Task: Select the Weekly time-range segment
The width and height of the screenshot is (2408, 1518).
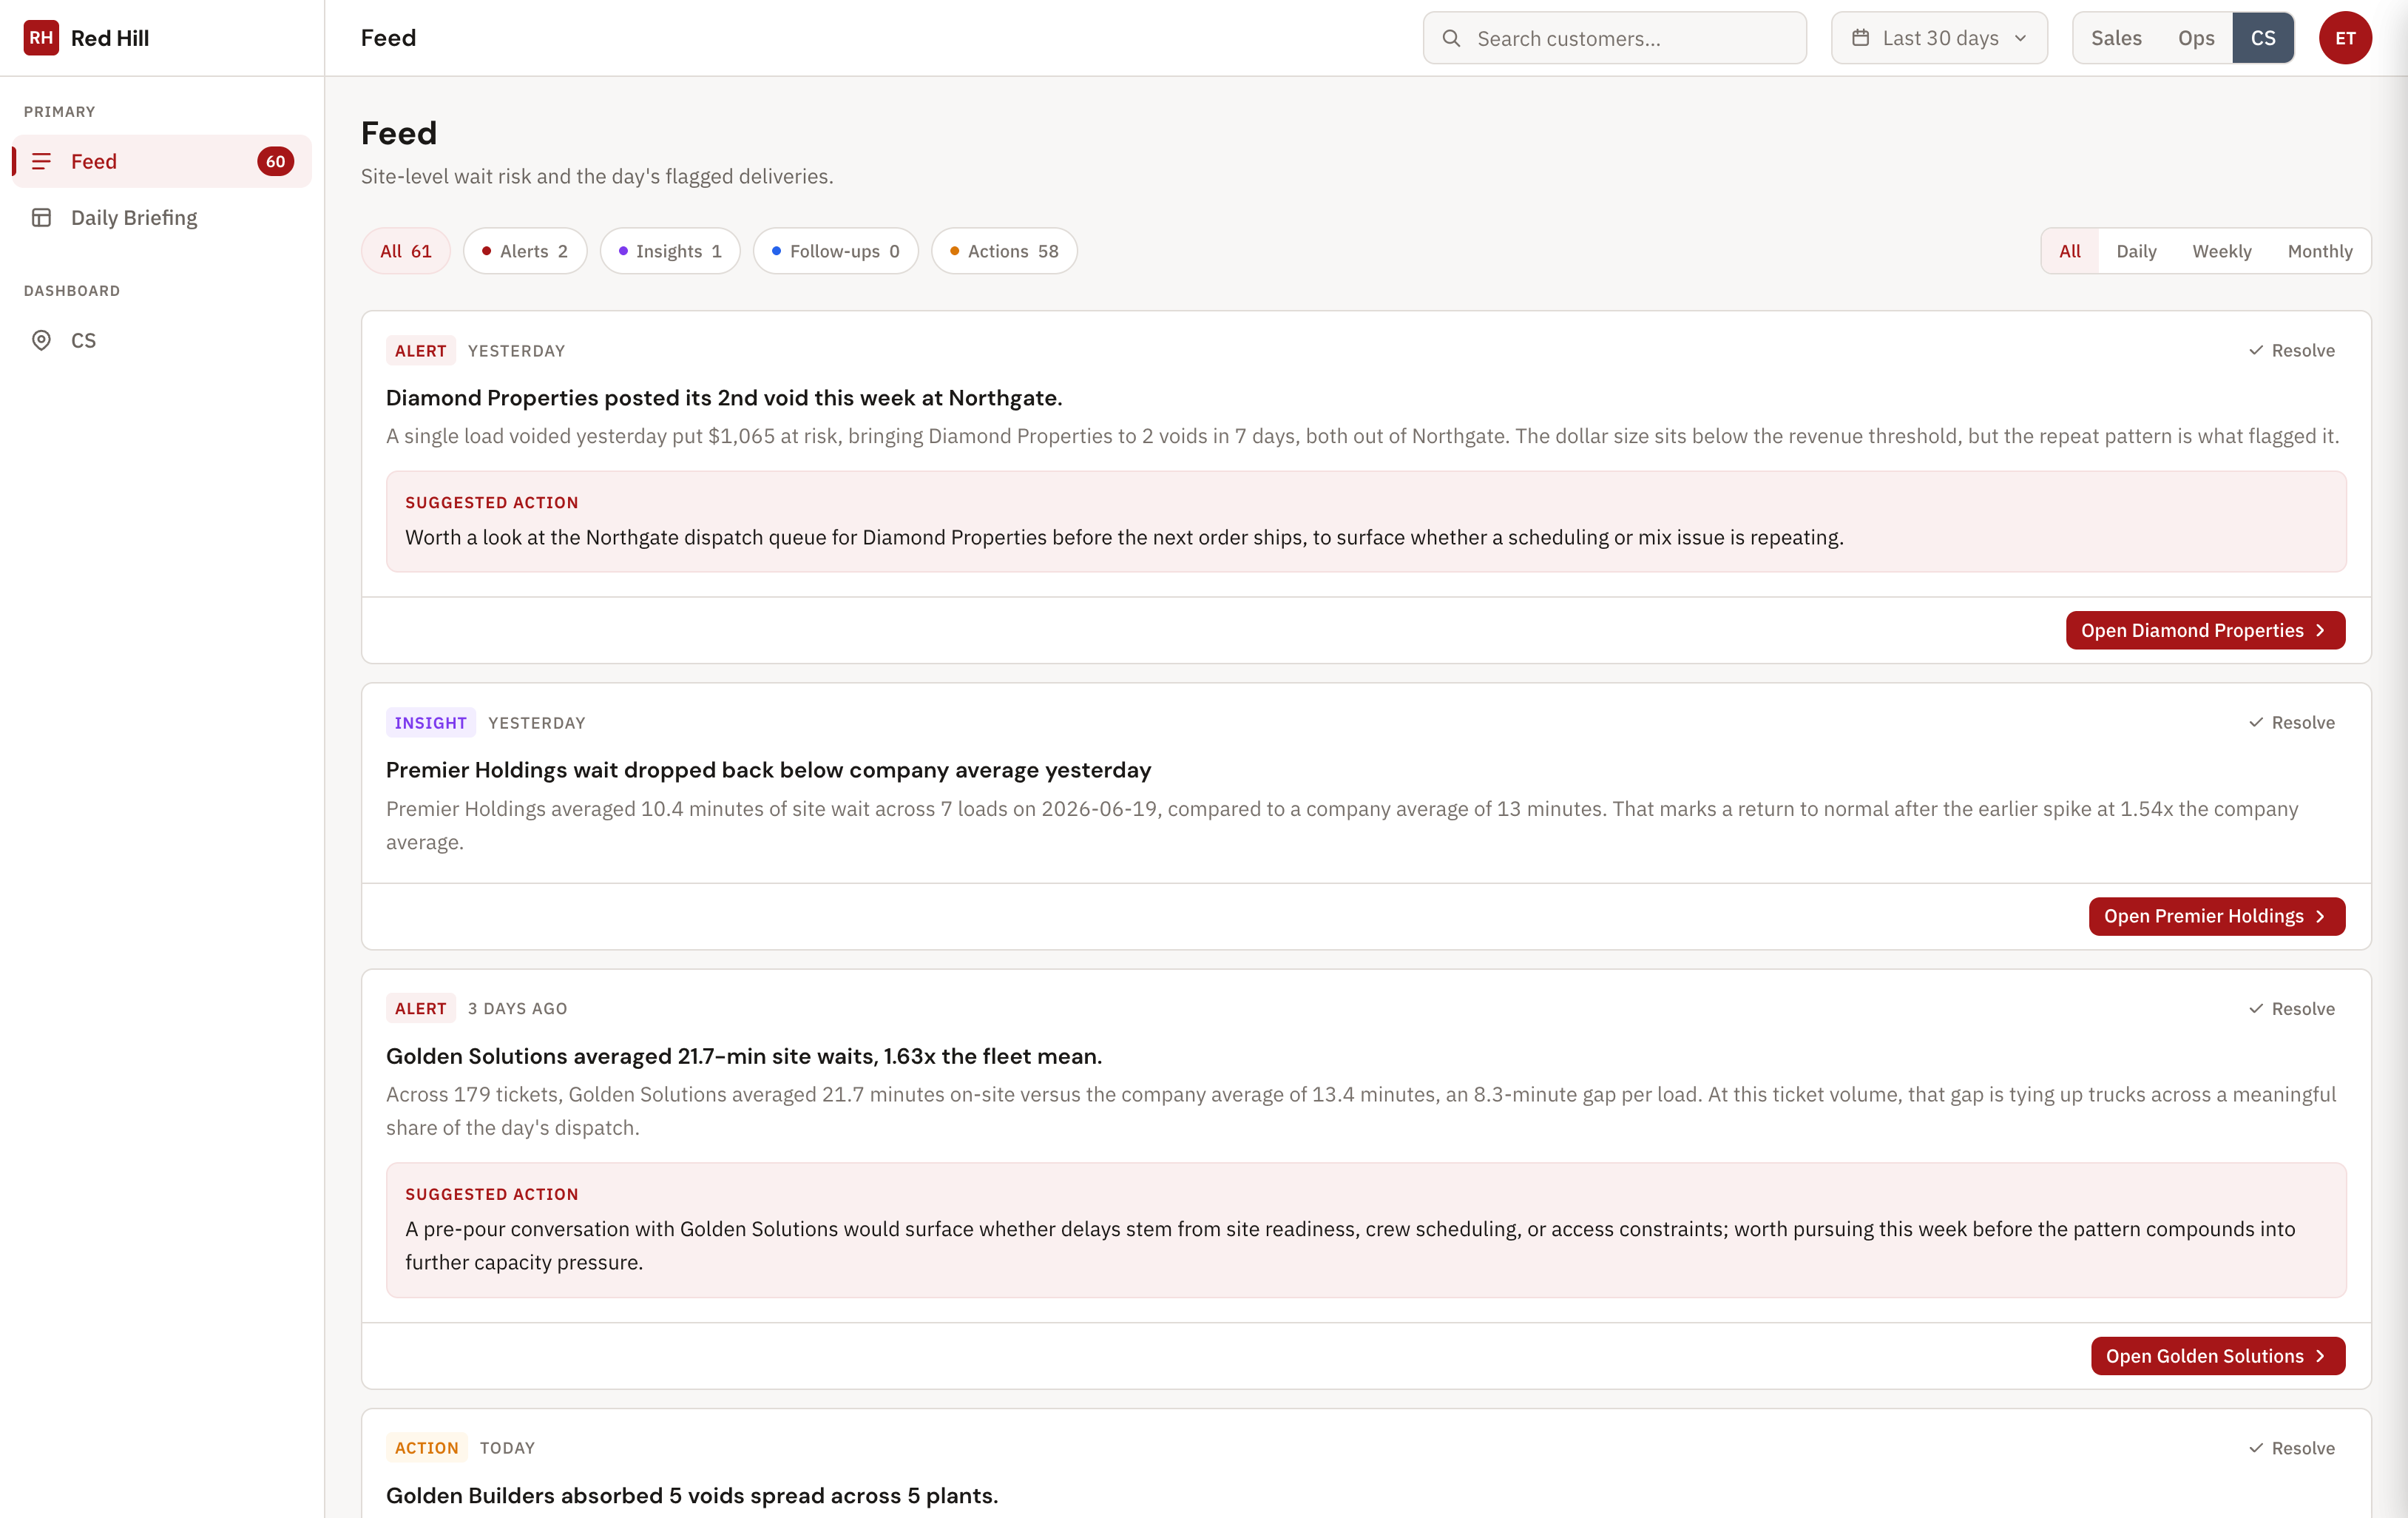Action: 2222,251
